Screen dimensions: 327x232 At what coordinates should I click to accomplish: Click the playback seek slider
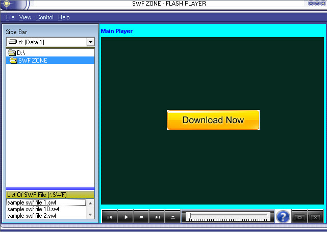pos(228,217)
